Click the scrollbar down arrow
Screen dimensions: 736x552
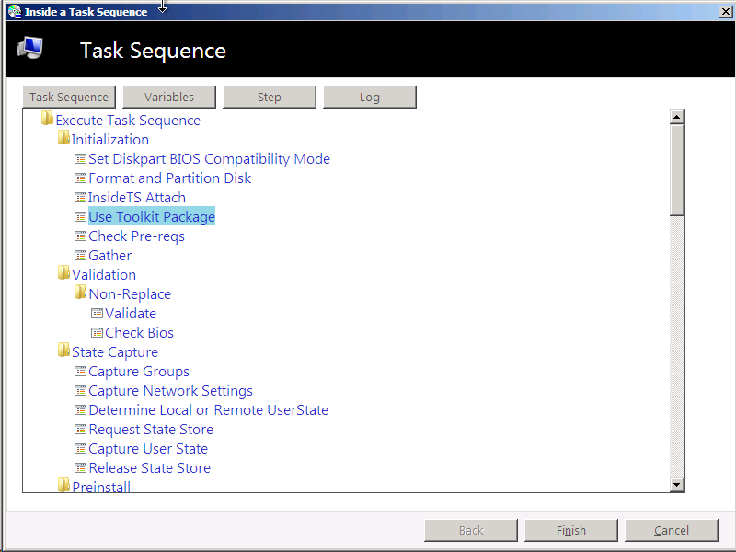[x=677, y=484]
